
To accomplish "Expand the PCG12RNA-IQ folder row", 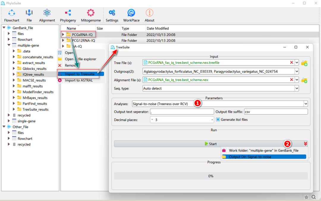I will click(x=63, y=40).
